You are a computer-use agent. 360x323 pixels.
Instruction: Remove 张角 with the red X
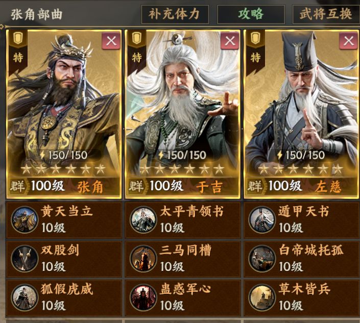click(x=111, y=41)
